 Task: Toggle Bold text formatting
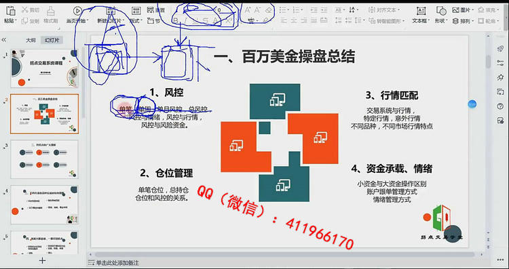pos(176,21)
